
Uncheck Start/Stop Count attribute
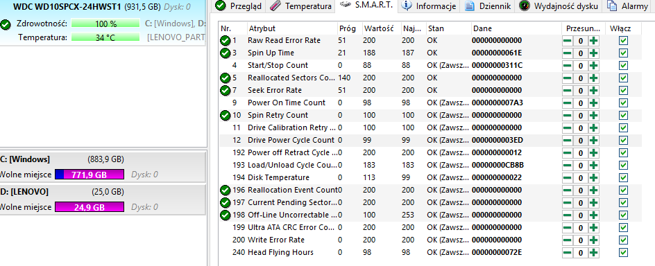623,66
